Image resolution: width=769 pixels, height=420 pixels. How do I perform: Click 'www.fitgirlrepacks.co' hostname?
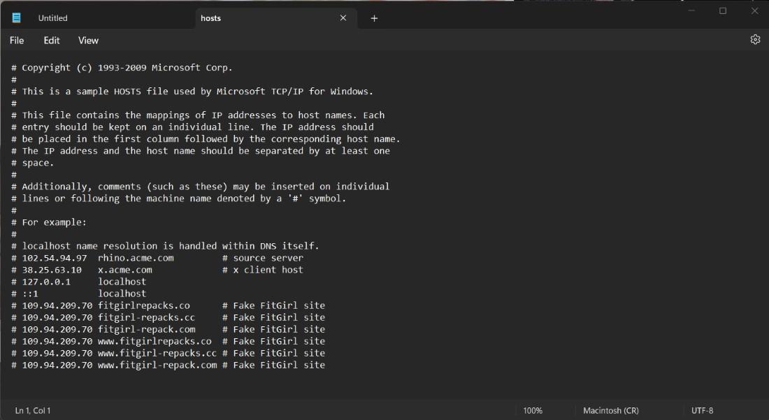[x=154, y=341]
